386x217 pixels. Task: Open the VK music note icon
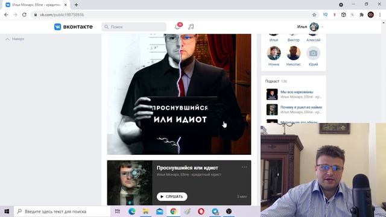(191, 27)
